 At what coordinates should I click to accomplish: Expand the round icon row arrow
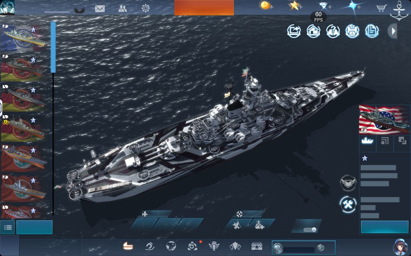[x=393, y=31]
